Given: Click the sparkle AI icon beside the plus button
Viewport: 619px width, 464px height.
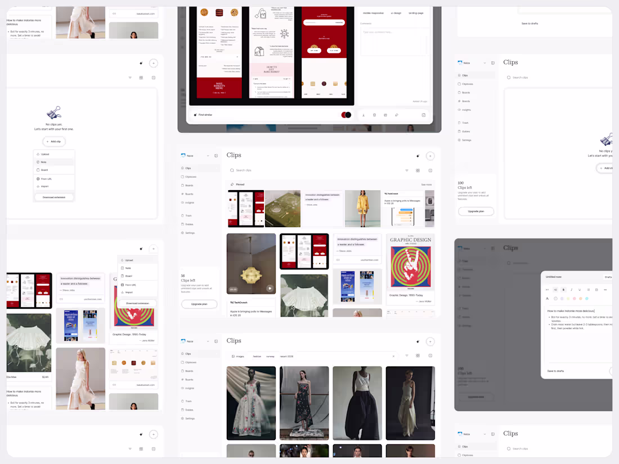Looking at the screenshot, I should click(418, 156).
